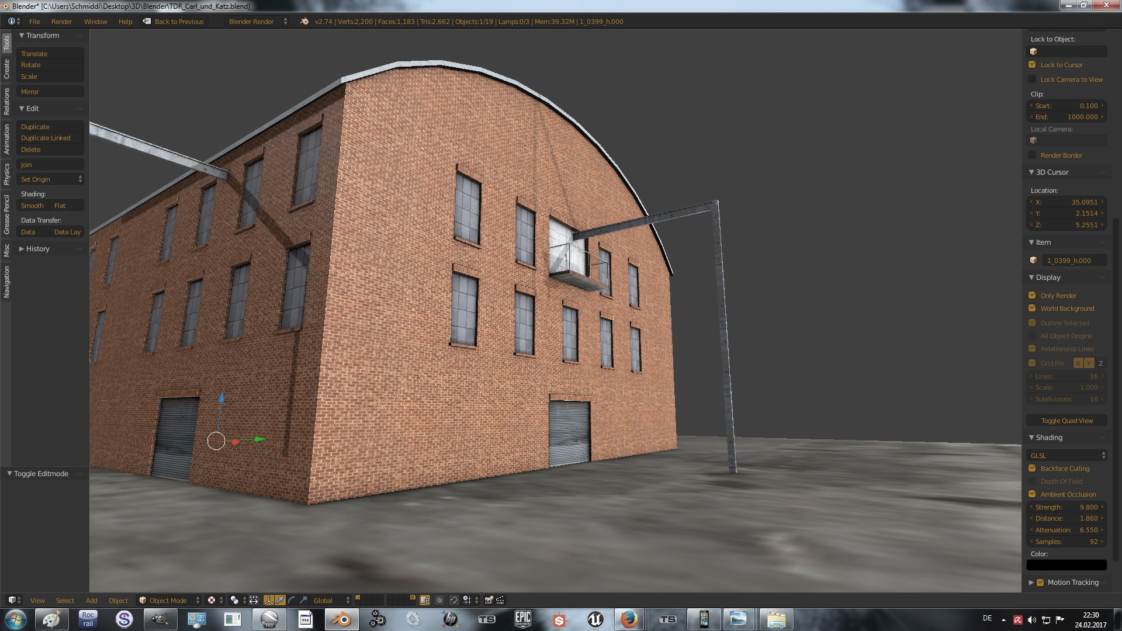Open the Object Mode dropdown
The image size is (1122, 631).
pyautogui.click(x=169, y=600)
